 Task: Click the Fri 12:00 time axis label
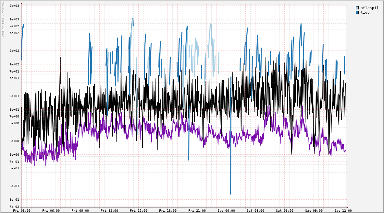[109, 210]
